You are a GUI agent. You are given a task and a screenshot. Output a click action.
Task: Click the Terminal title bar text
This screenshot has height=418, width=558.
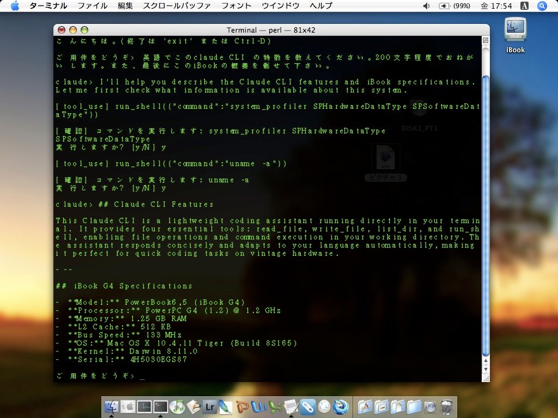tap(271, 30)
